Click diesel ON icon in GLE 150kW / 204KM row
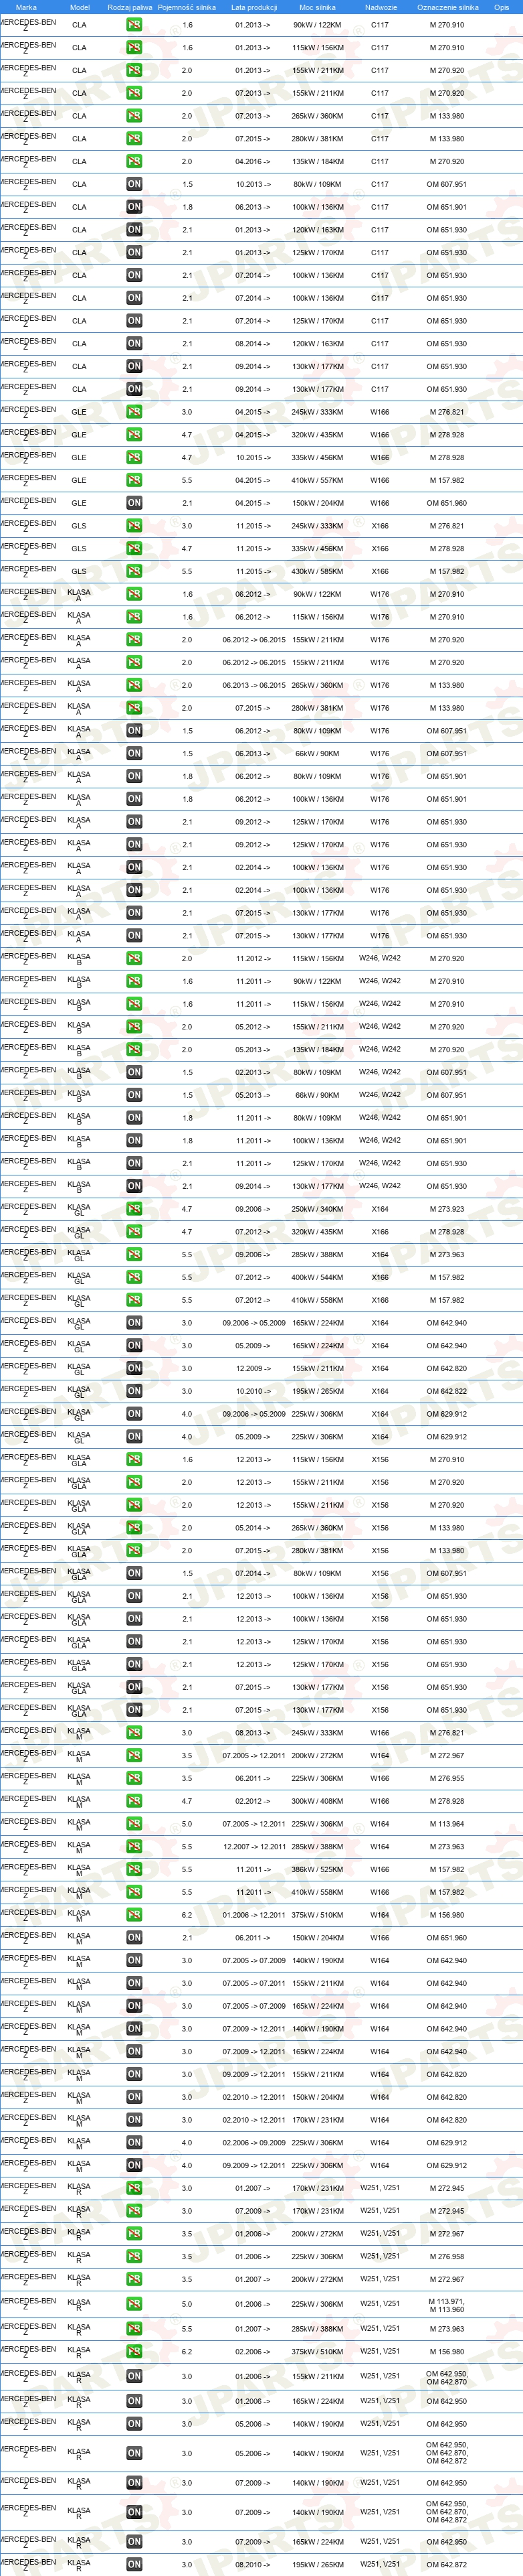Screen dimensions: 523x2576 tap(134, 503)
